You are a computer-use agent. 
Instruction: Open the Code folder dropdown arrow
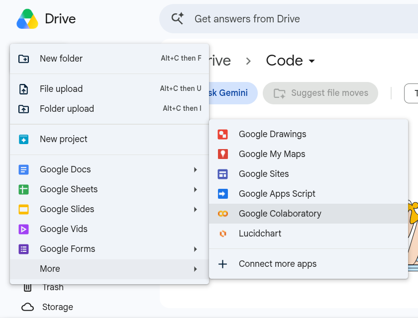click(312, 61)
